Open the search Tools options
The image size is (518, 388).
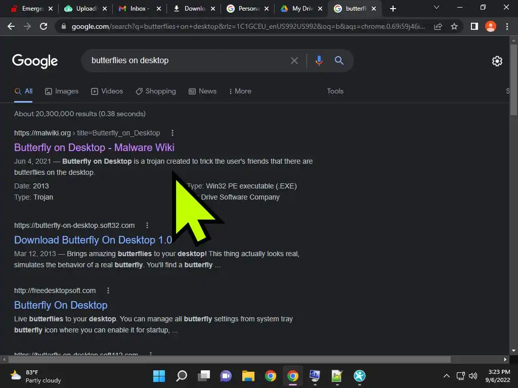pos(335,91)
